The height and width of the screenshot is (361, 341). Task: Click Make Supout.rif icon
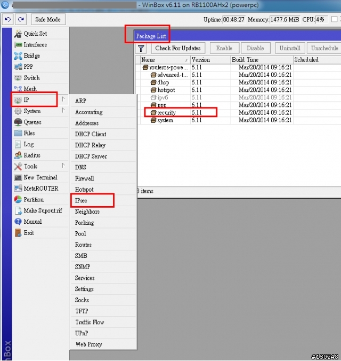tap(18, 210)
